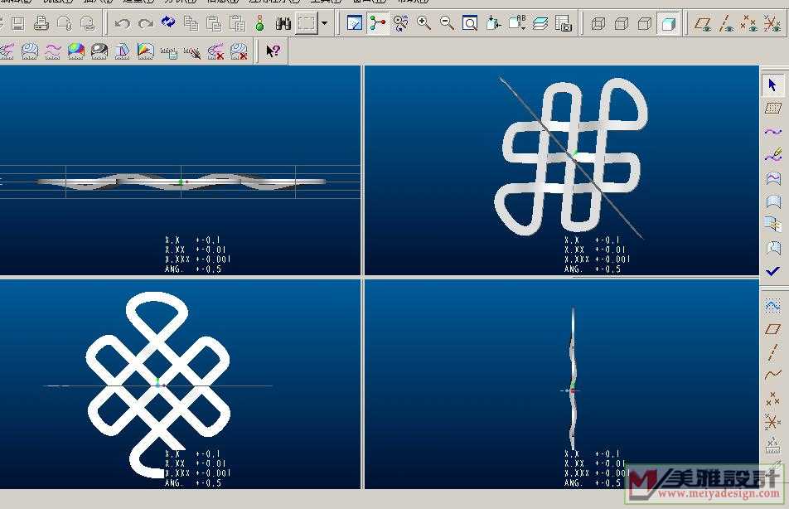Click the top-right 3D knot viewport

562,170
